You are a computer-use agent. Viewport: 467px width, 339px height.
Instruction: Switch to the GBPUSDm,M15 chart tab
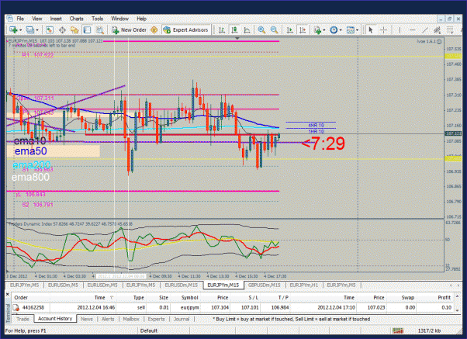pos(265,285)
